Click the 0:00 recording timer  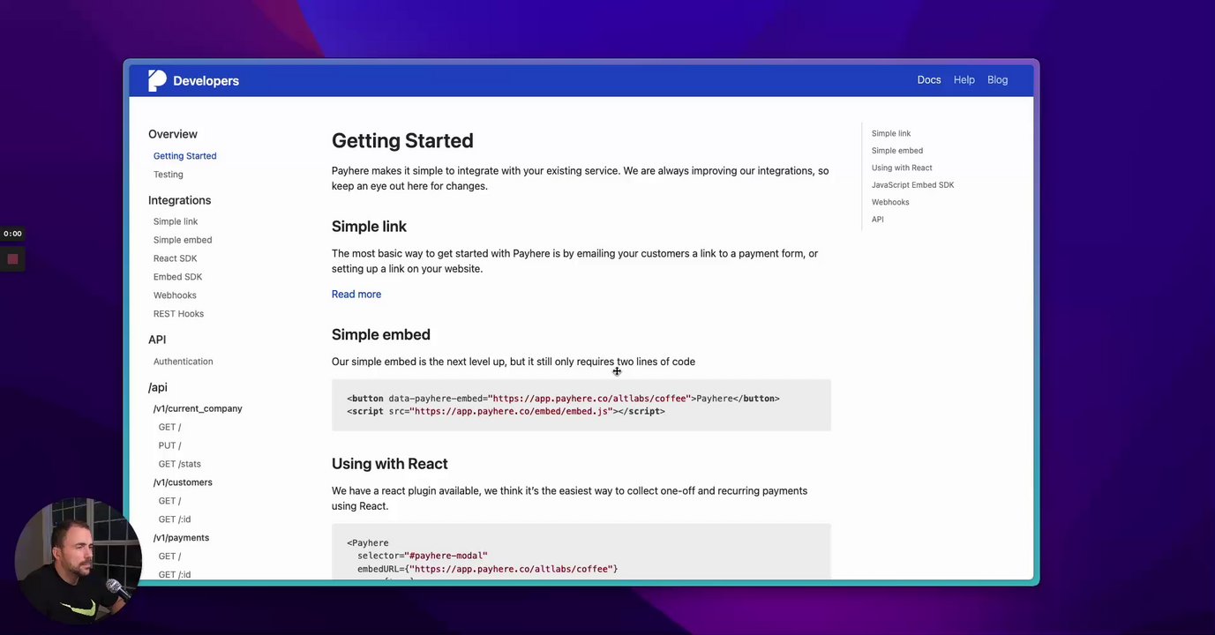click(x=12, y=234)
